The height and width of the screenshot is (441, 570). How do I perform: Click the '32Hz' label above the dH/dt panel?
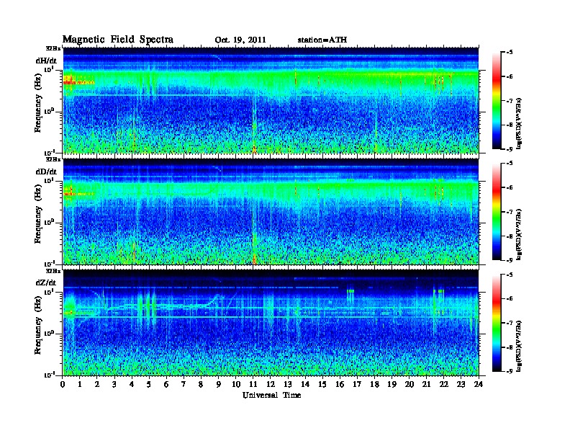pos(53,48)
